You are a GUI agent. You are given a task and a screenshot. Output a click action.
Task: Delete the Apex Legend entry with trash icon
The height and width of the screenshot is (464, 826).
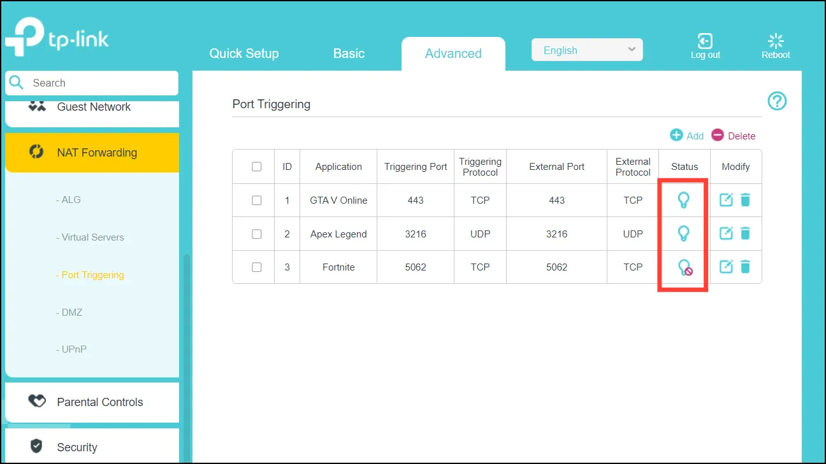[746, 234]
